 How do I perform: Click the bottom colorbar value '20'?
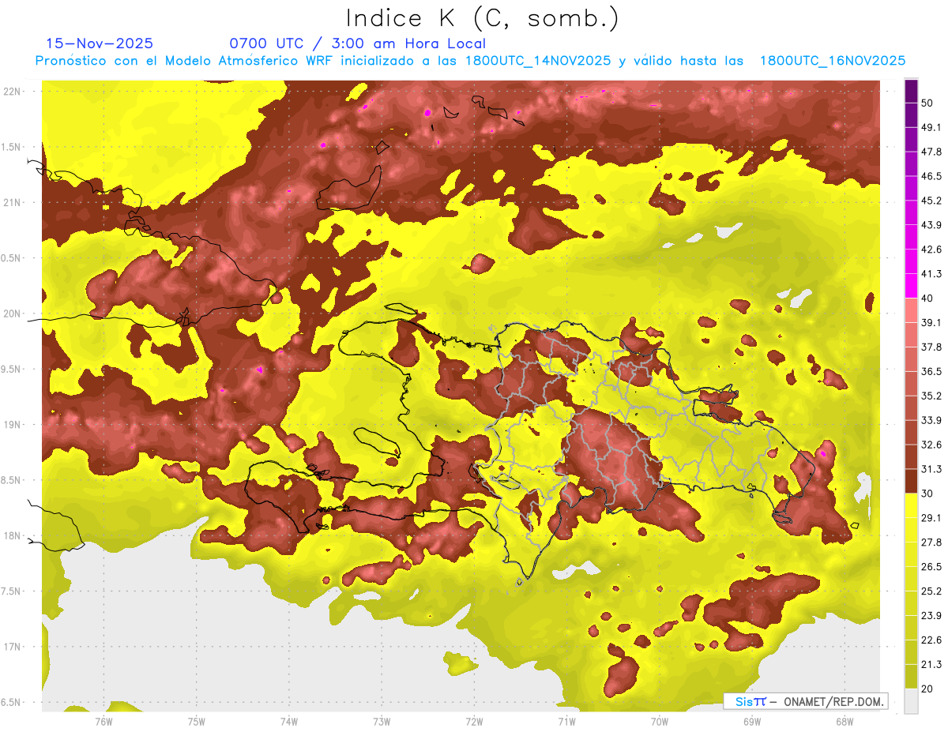tap(928, 689)
